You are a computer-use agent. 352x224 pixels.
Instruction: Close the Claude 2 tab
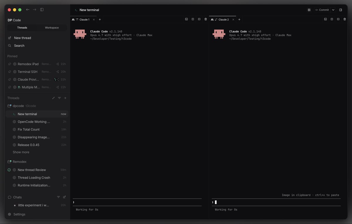tap(233, 20)
